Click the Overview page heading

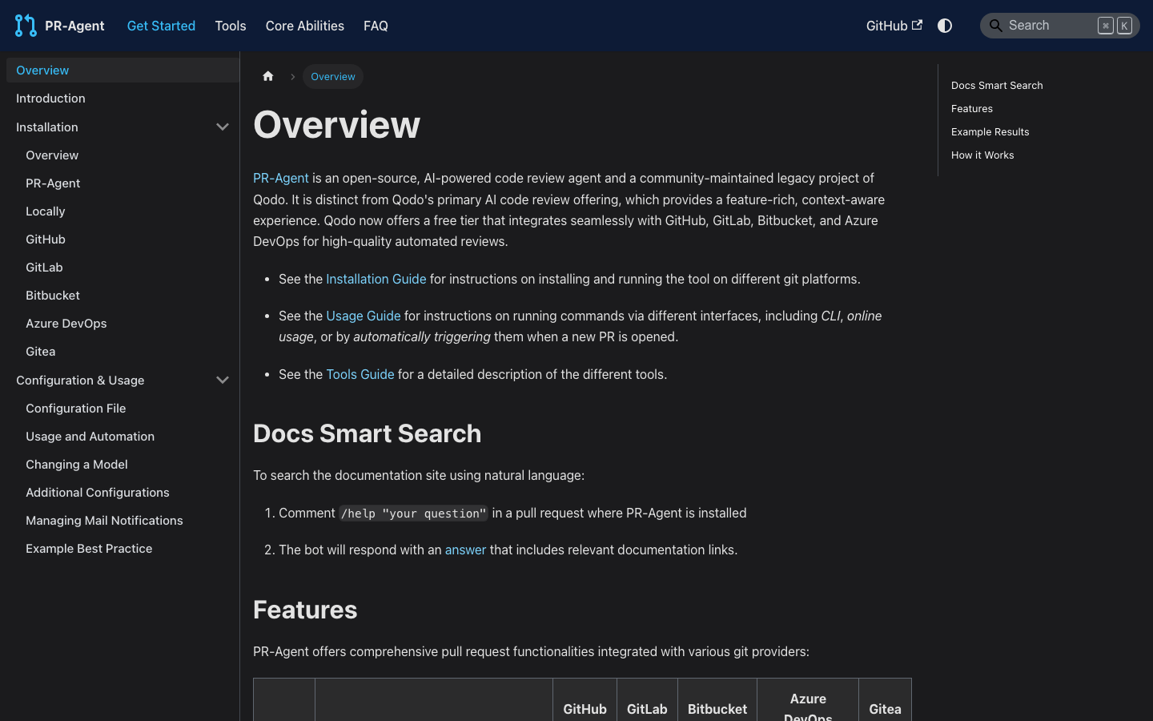coord(337,124)
